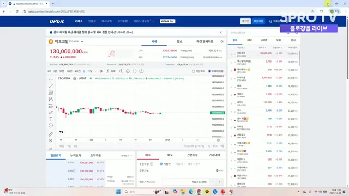Image resolution: width=349 pixels, height=196 pixels.
Task: Select the trend line drawing tool
Action: coord(51,86)
